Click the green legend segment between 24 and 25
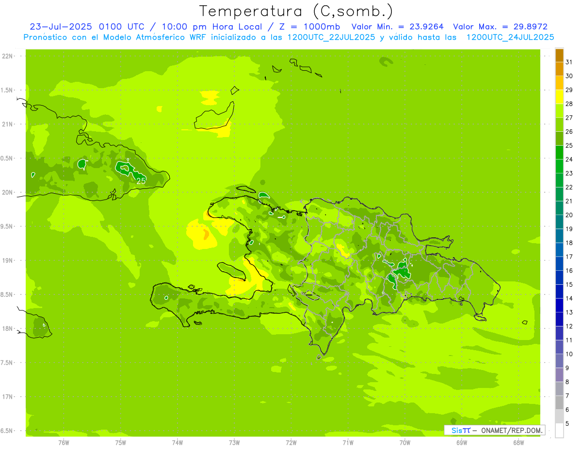This screenshot has width=582, height=449. coord(559,152)
